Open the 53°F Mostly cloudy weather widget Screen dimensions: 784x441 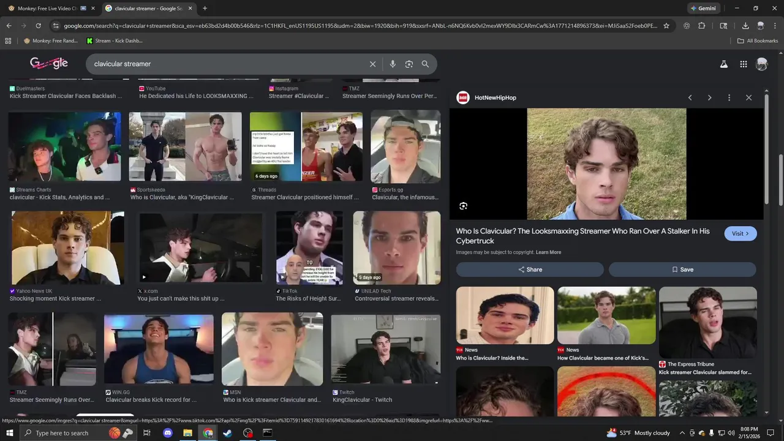(x=638, y=433)
